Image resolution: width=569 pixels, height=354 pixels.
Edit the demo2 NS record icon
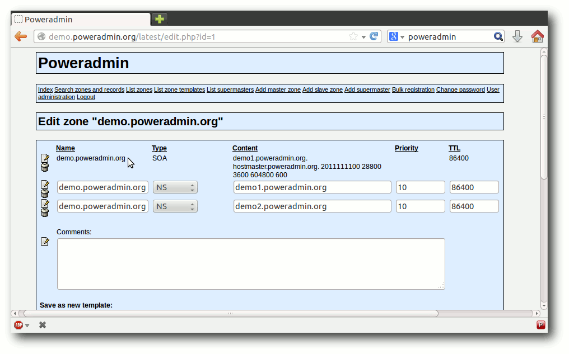click(x=45, y=203)
